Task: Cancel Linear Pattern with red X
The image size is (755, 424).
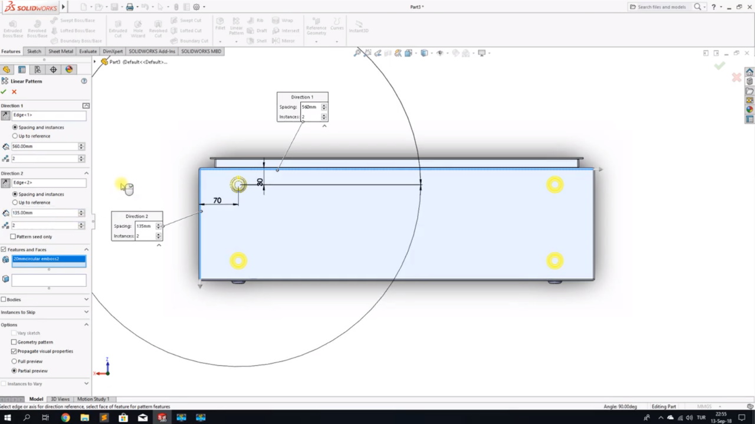Action: pos(14,92)
